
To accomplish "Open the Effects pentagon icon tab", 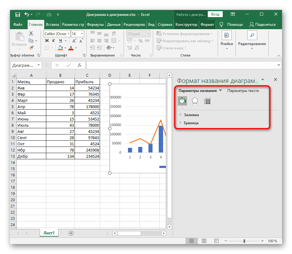I will tap(195, 101).
